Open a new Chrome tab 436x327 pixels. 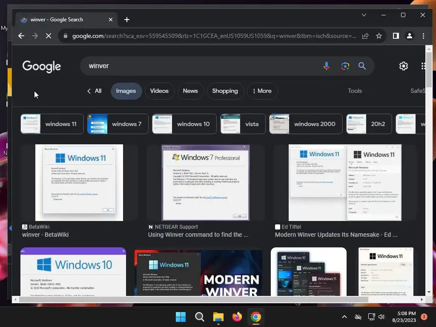coord(127,20)
